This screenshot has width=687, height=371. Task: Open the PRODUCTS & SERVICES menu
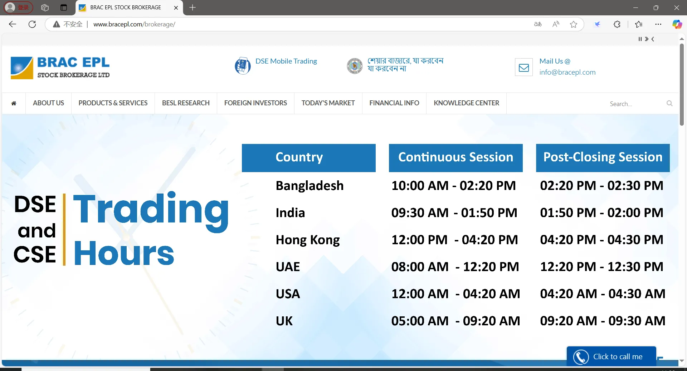pyautogui.click(x=113, y=103)
